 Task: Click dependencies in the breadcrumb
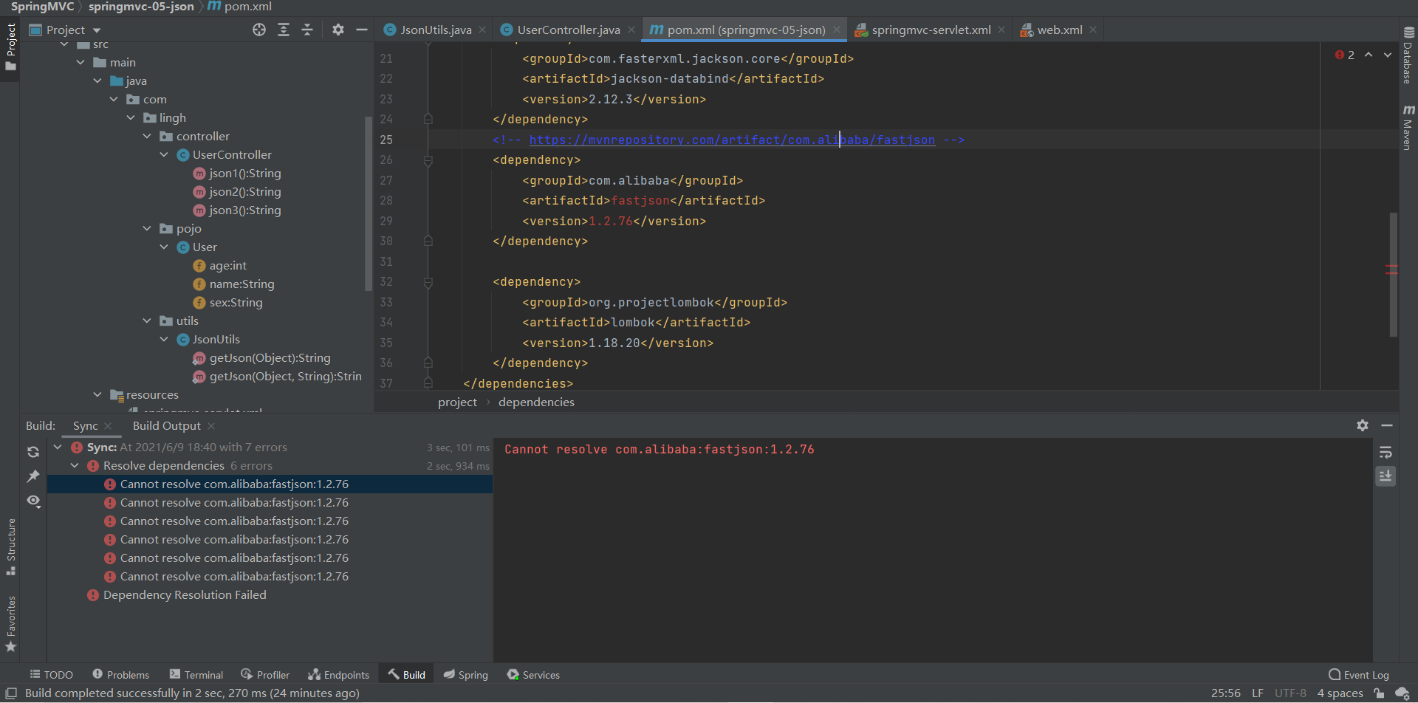pyautogui.click(x=536, y=402)
